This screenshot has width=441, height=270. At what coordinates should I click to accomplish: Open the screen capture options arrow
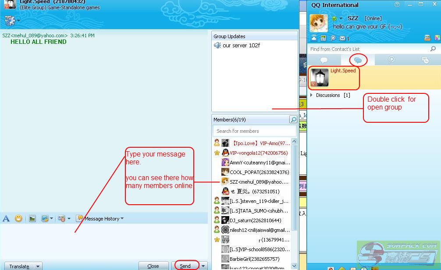(51, 218)
